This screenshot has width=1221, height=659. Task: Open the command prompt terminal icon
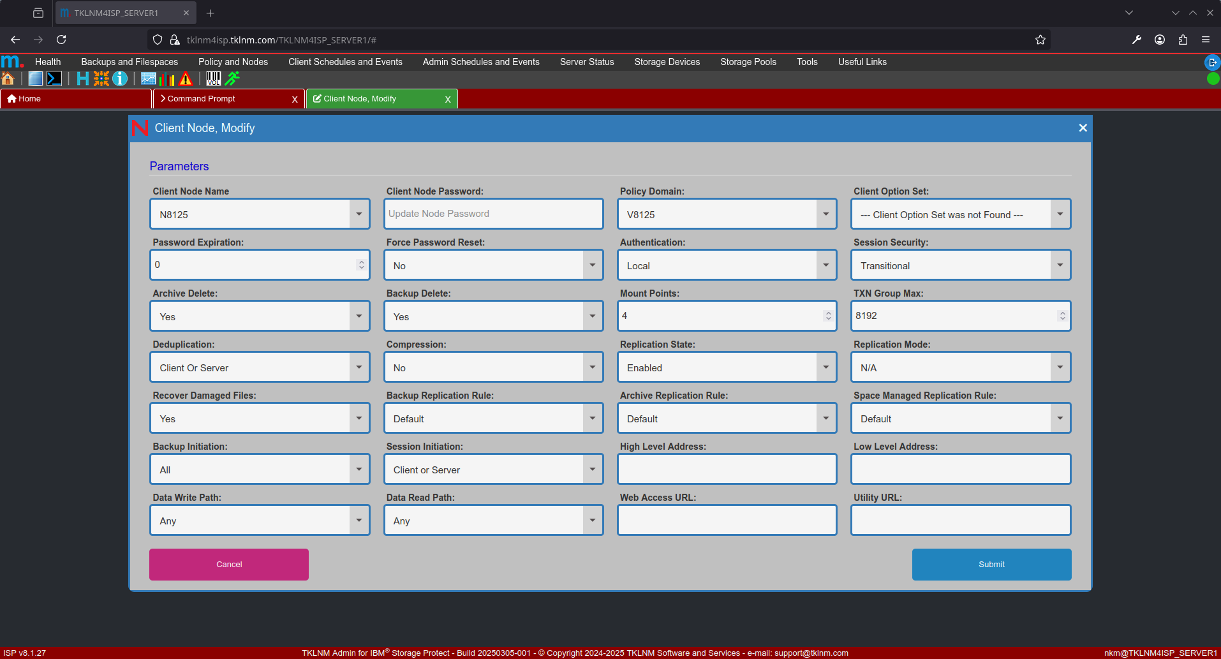pos(54,78)
